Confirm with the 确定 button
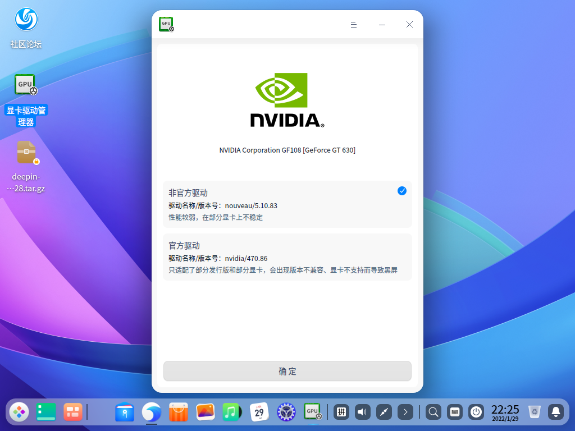This screenshot has height=431, width=575. click(x=287, y=371)
